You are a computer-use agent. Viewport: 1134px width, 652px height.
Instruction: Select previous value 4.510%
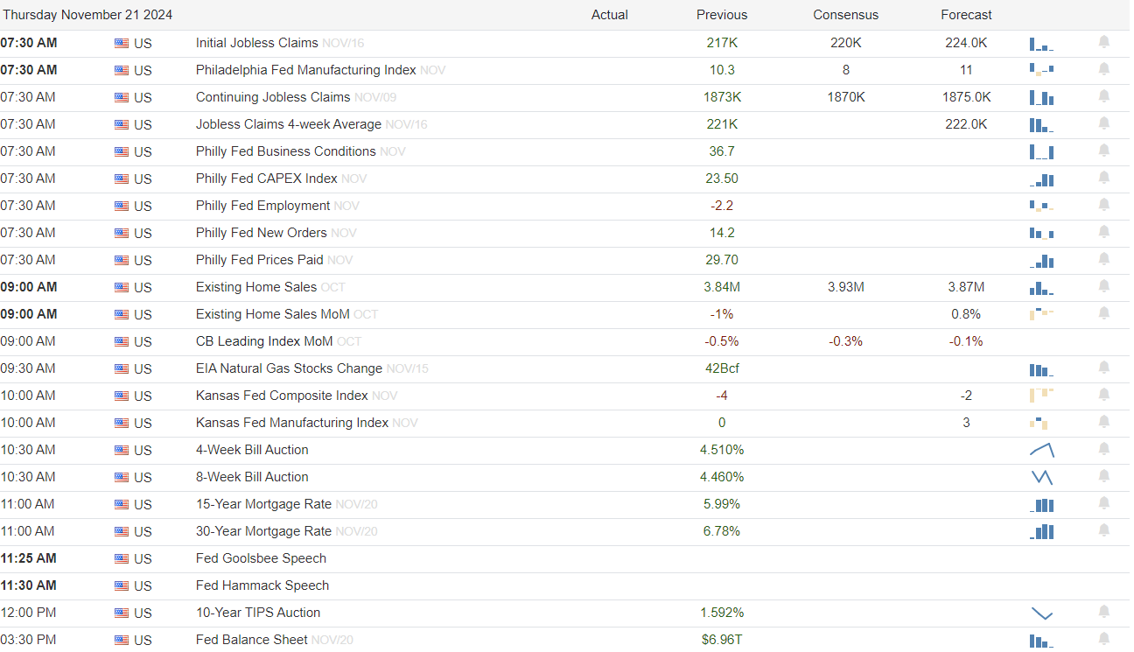click(722, 450)
